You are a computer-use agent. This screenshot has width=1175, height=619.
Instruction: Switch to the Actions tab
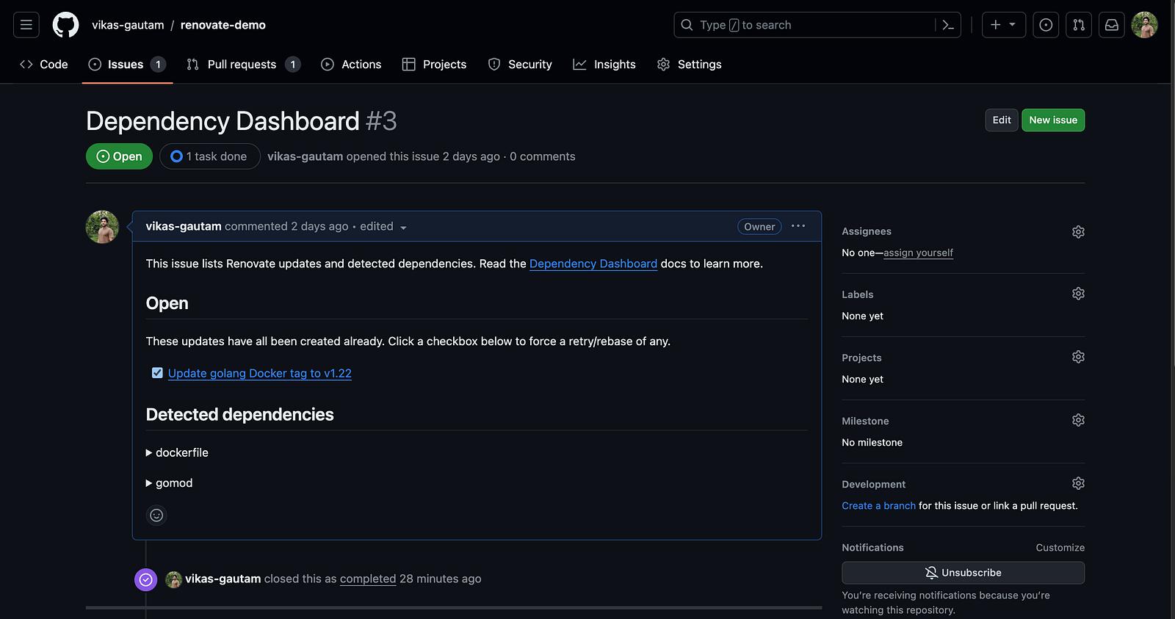click(x=351, y=65)
